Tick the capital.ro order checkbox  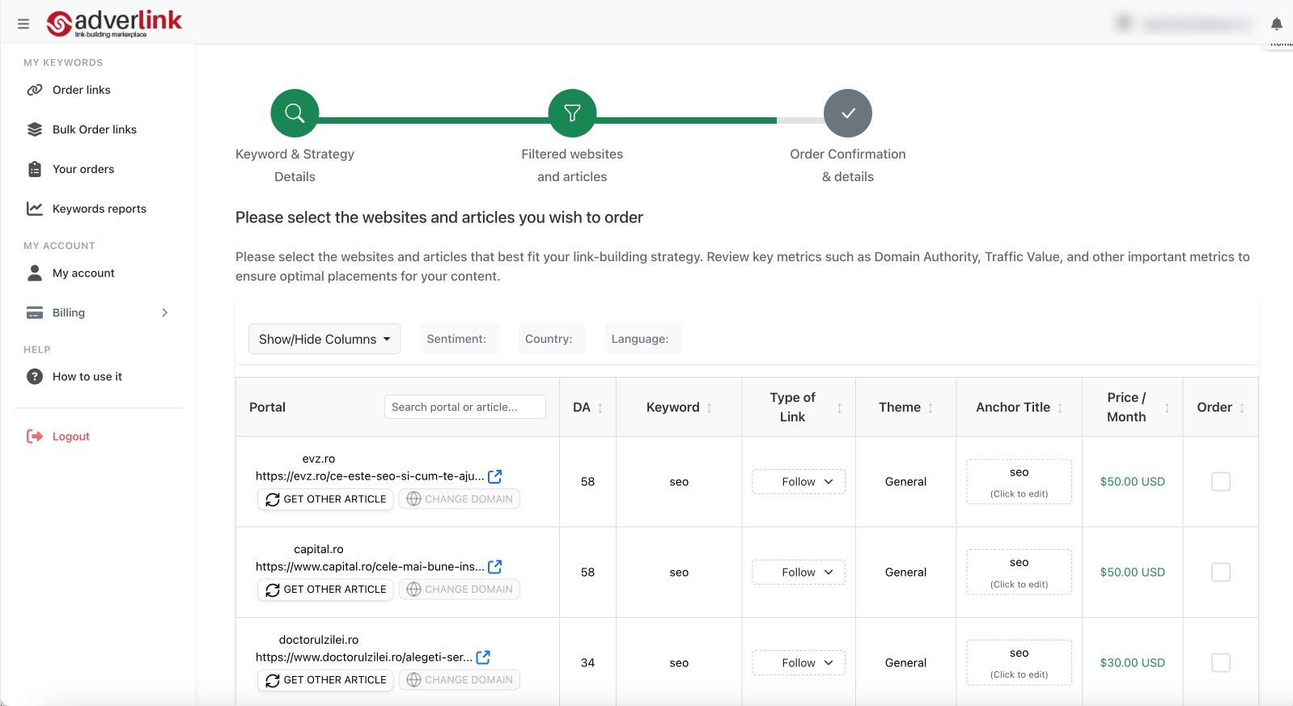coord(1220,573)
